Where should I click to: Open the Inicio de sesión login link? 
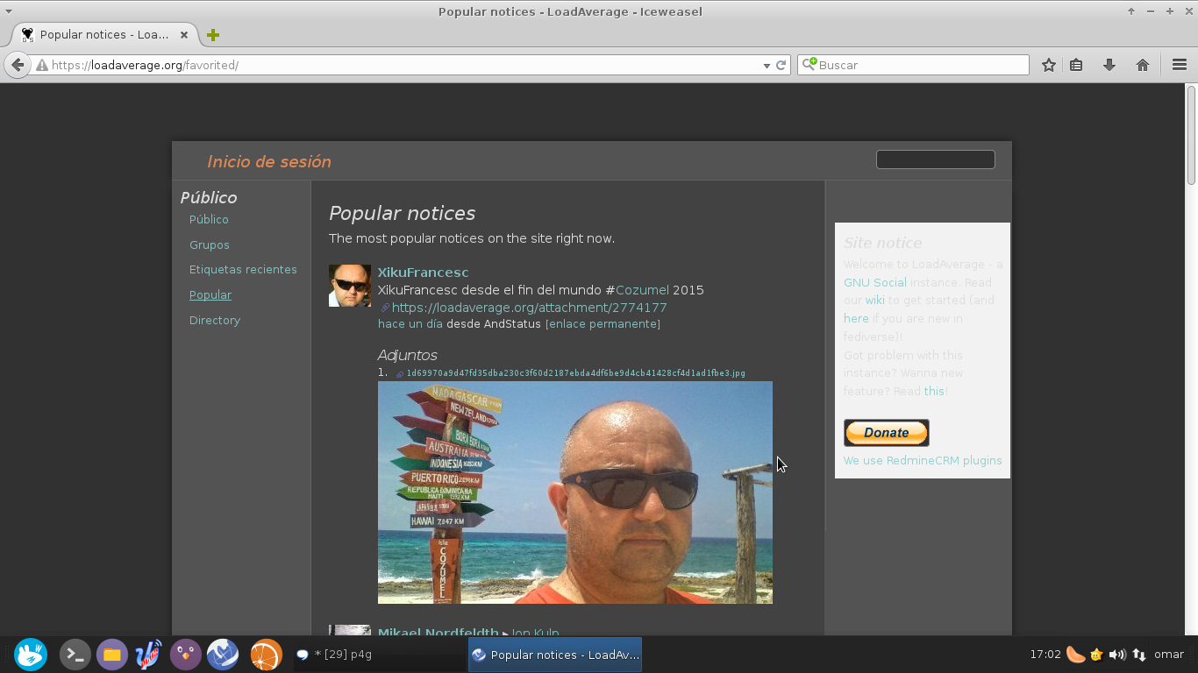(269, 161)
